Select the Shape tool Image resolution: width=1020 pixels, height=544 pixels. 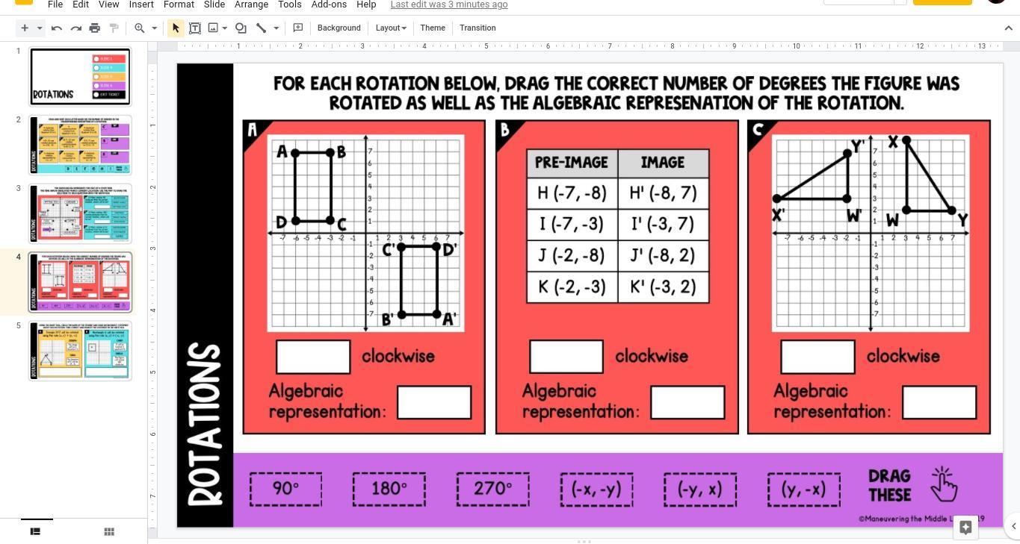click(241, 28)
